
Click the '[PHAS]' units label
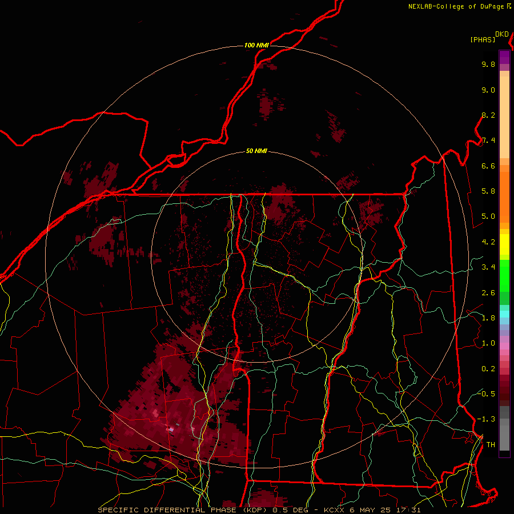pos(483,39)
